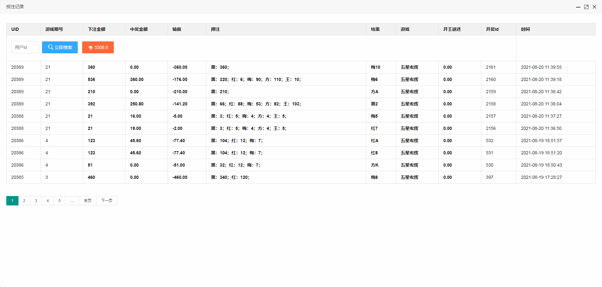Click the search magnifier icon
This screenshot has height=287, width=602.
50,47
